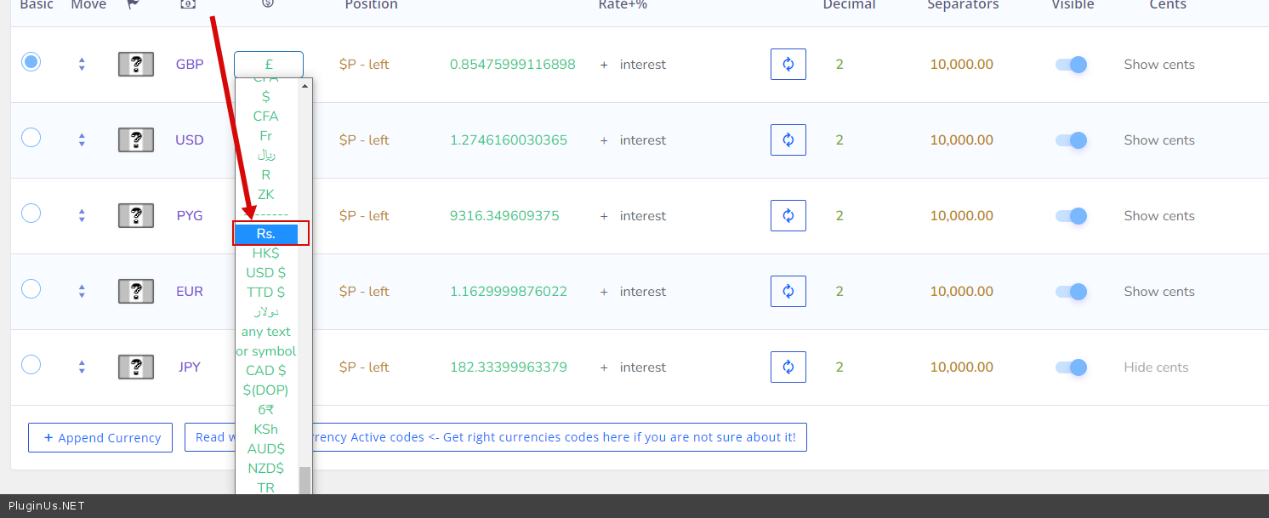Open the GBP symbol dropdown showing £
The width and height of the screenshot is (1269, 518).
pos(269,65)
